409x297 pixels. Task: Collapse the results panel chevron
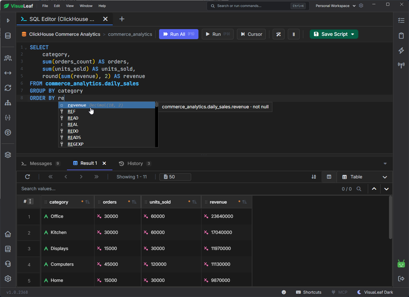point(385,164)
